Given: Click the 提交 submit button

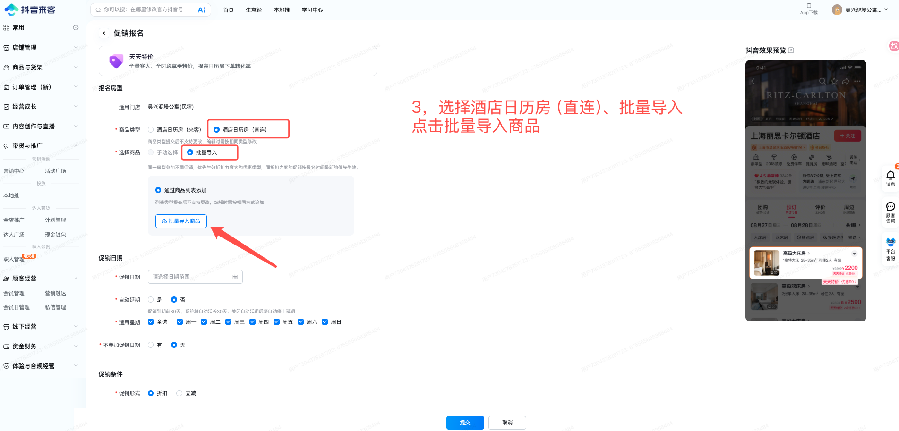Looking at the screenshot, I should click(x=465, y=423).
